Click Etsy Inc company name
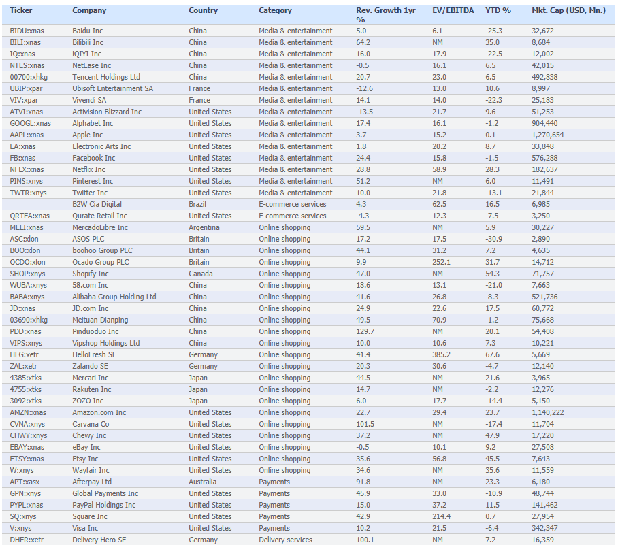 coord(85,459)
